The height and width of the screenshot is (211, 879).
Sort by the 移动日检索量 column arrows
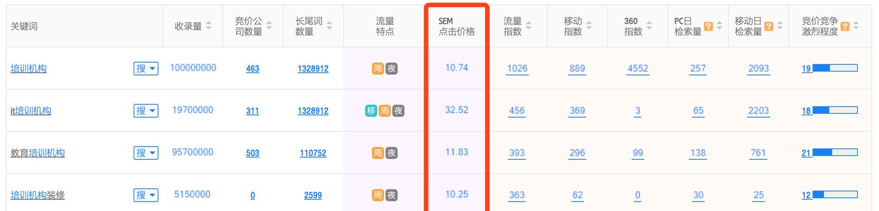[x=780, y=26]
